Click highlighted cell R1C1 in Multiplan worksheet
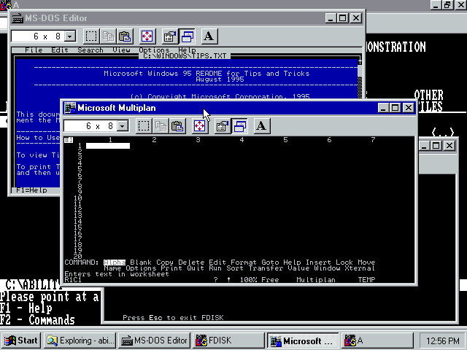The image size is (467, 350). (108, 146)
